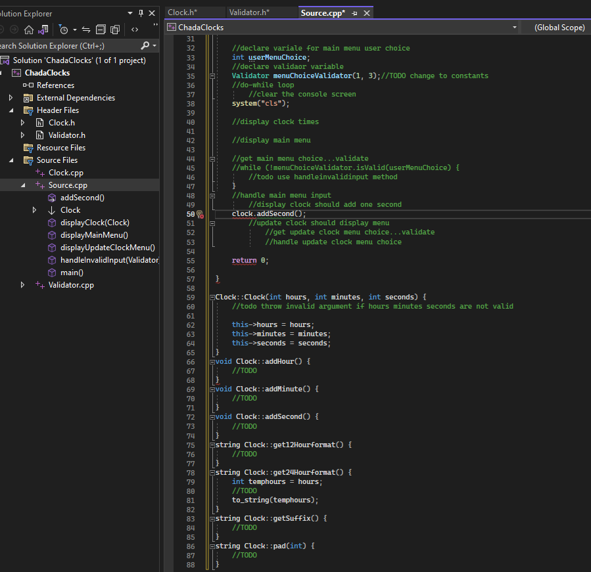
Task: Select displayMainMenu() in the Source.cpp tree
Action: point(94,235)
